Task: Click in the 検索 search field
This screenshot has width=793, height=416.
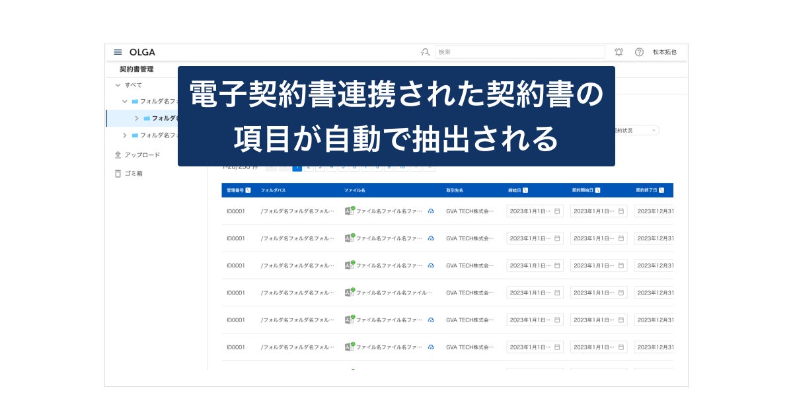Action: [x=520, y=52]
